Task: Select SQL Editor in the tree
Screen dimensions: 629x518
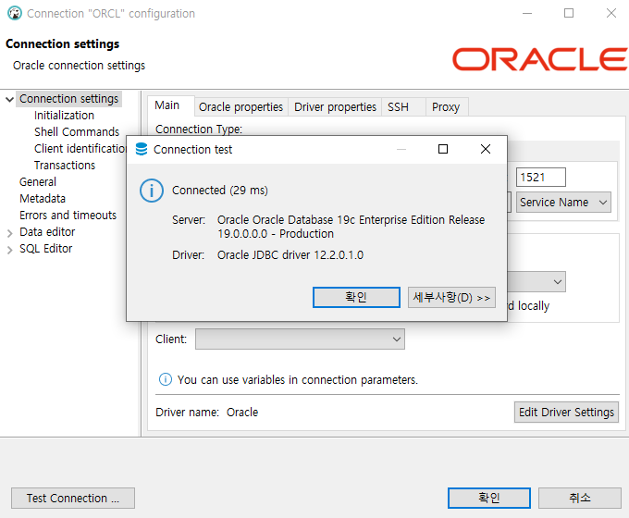Action: [x=45, y=249]
